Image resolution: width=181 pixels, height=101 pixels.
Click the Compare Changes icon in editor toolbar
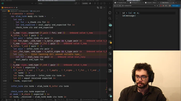pyautogui.click(x=98, y=8)
